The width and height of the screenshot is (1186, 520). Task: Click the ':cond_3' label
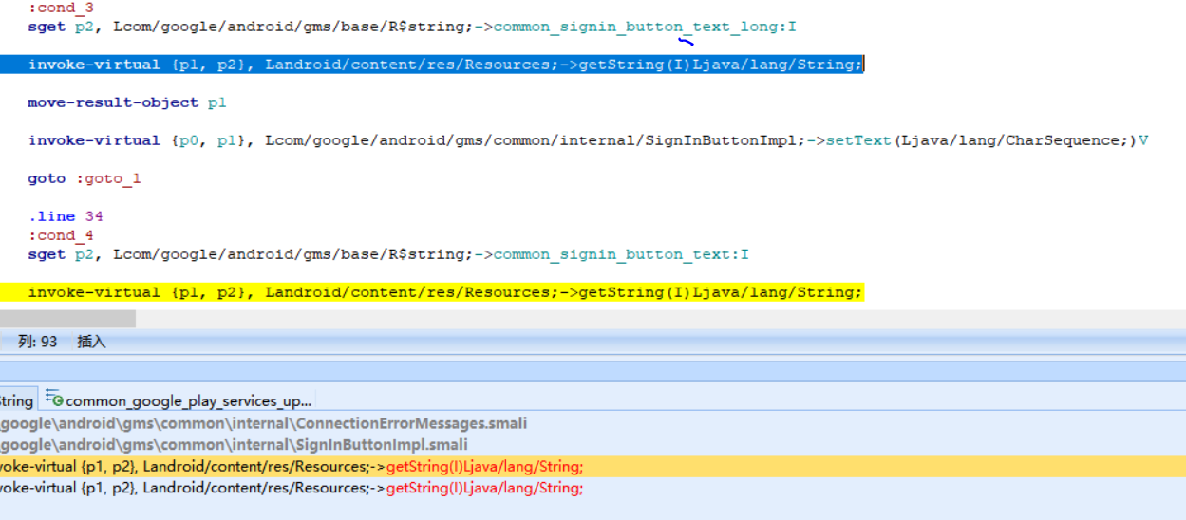point(61,8)
